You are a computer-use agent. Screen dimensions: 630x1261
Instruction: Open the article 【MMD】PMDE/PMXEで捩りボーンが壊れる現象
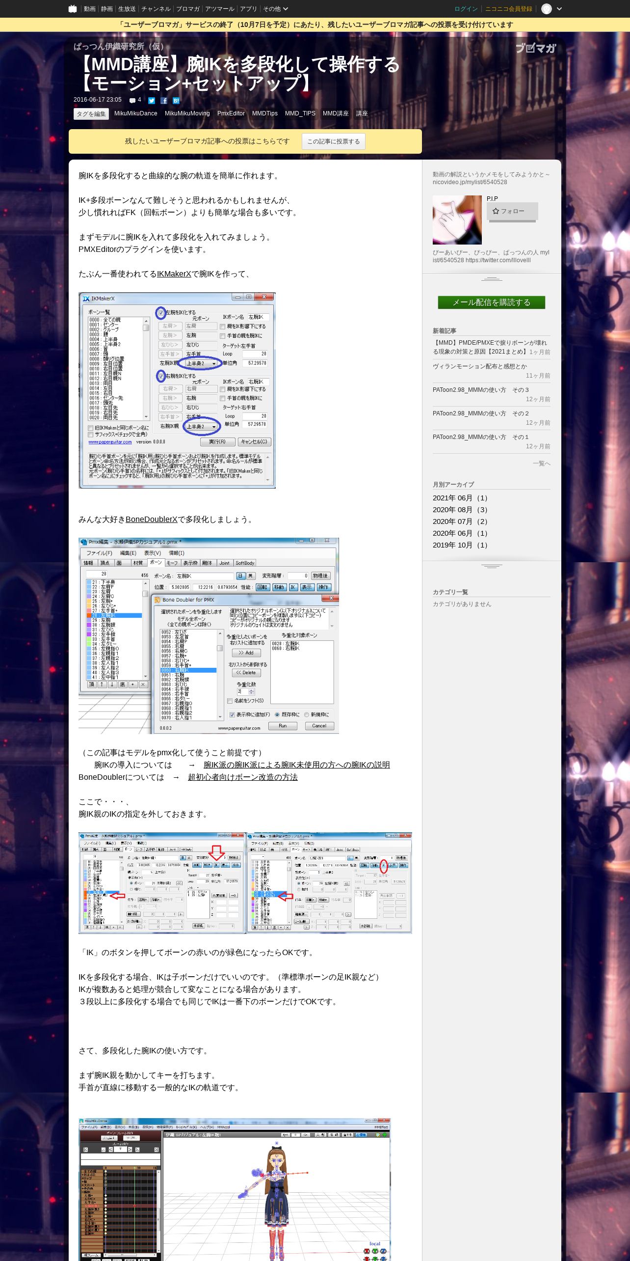(490, 347)
